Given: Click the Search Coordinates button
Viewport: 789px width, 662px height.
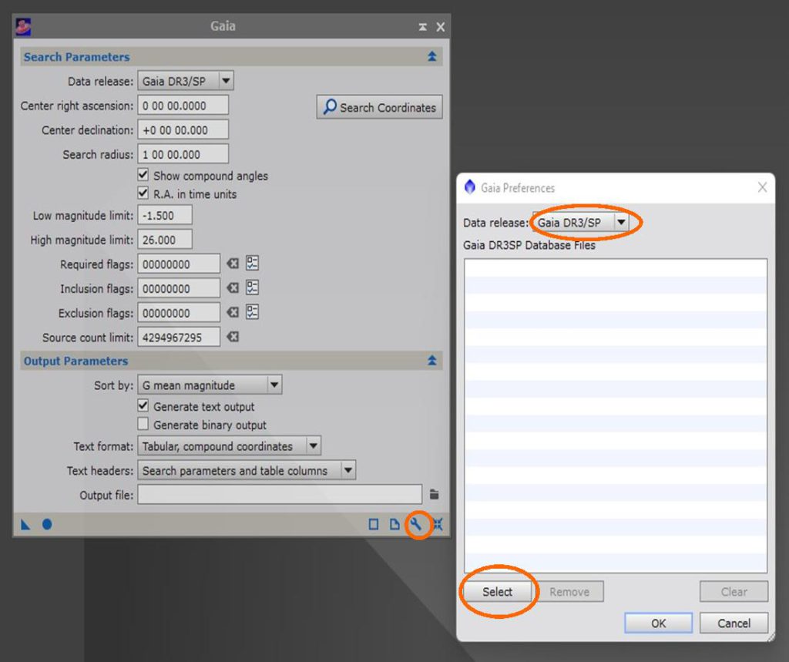Looking at the screenshot, I should pos(379,108).
